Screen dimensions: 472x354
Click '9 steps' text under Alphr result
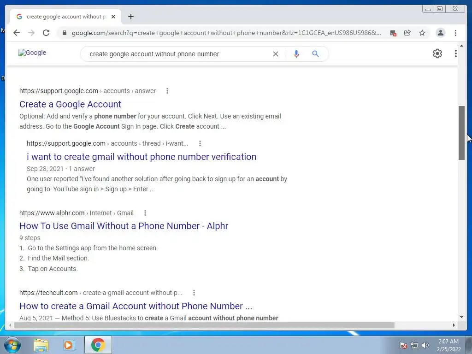click(x=30, y=238)
